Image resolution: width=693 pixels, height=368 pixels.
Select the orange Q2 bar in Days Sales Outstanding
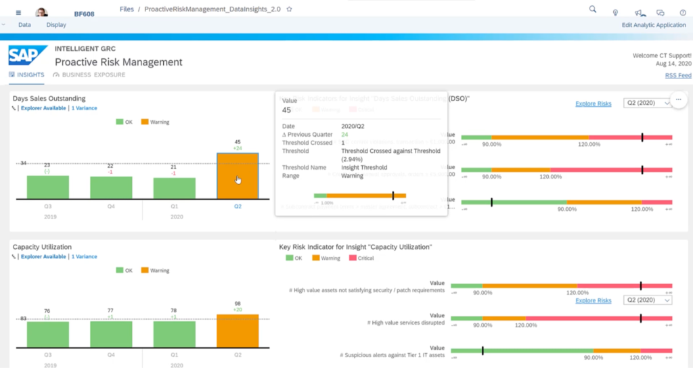click(238, 177)
